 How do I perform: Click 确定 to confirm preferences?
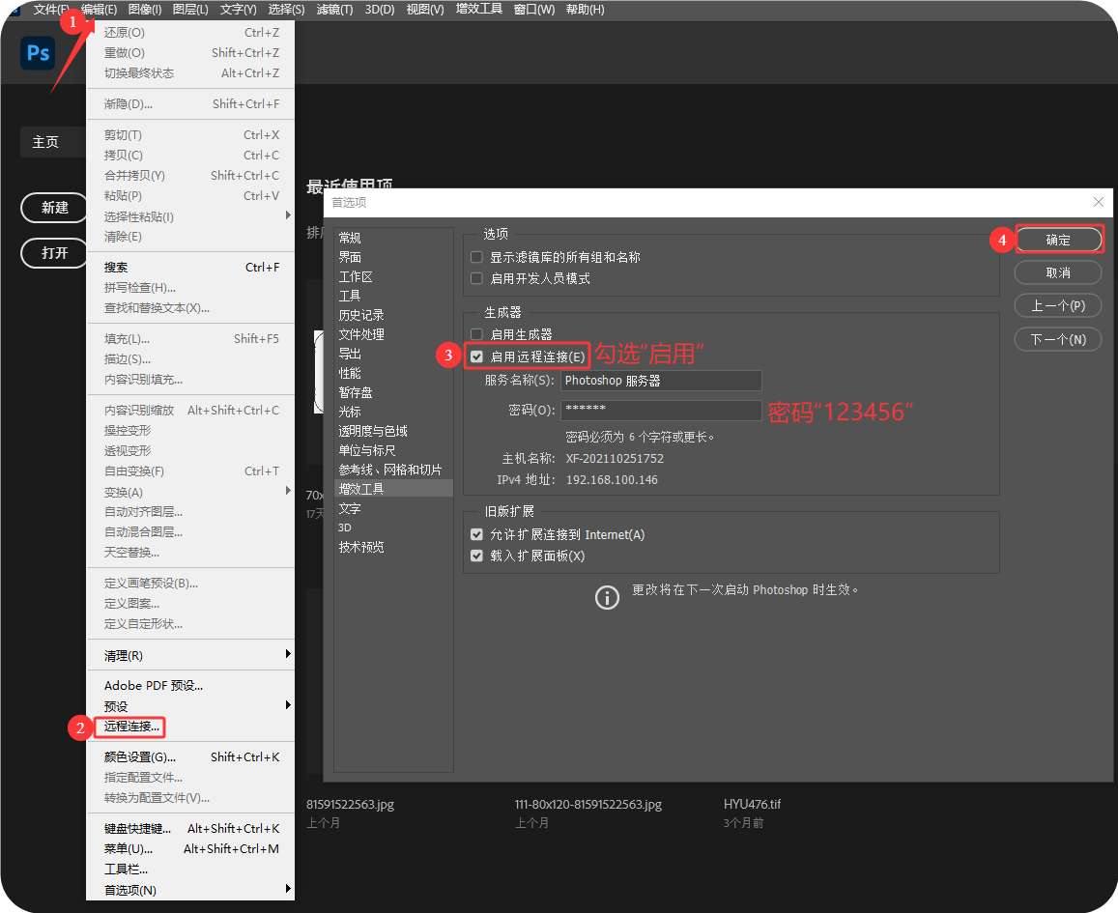click(1058, 240)
